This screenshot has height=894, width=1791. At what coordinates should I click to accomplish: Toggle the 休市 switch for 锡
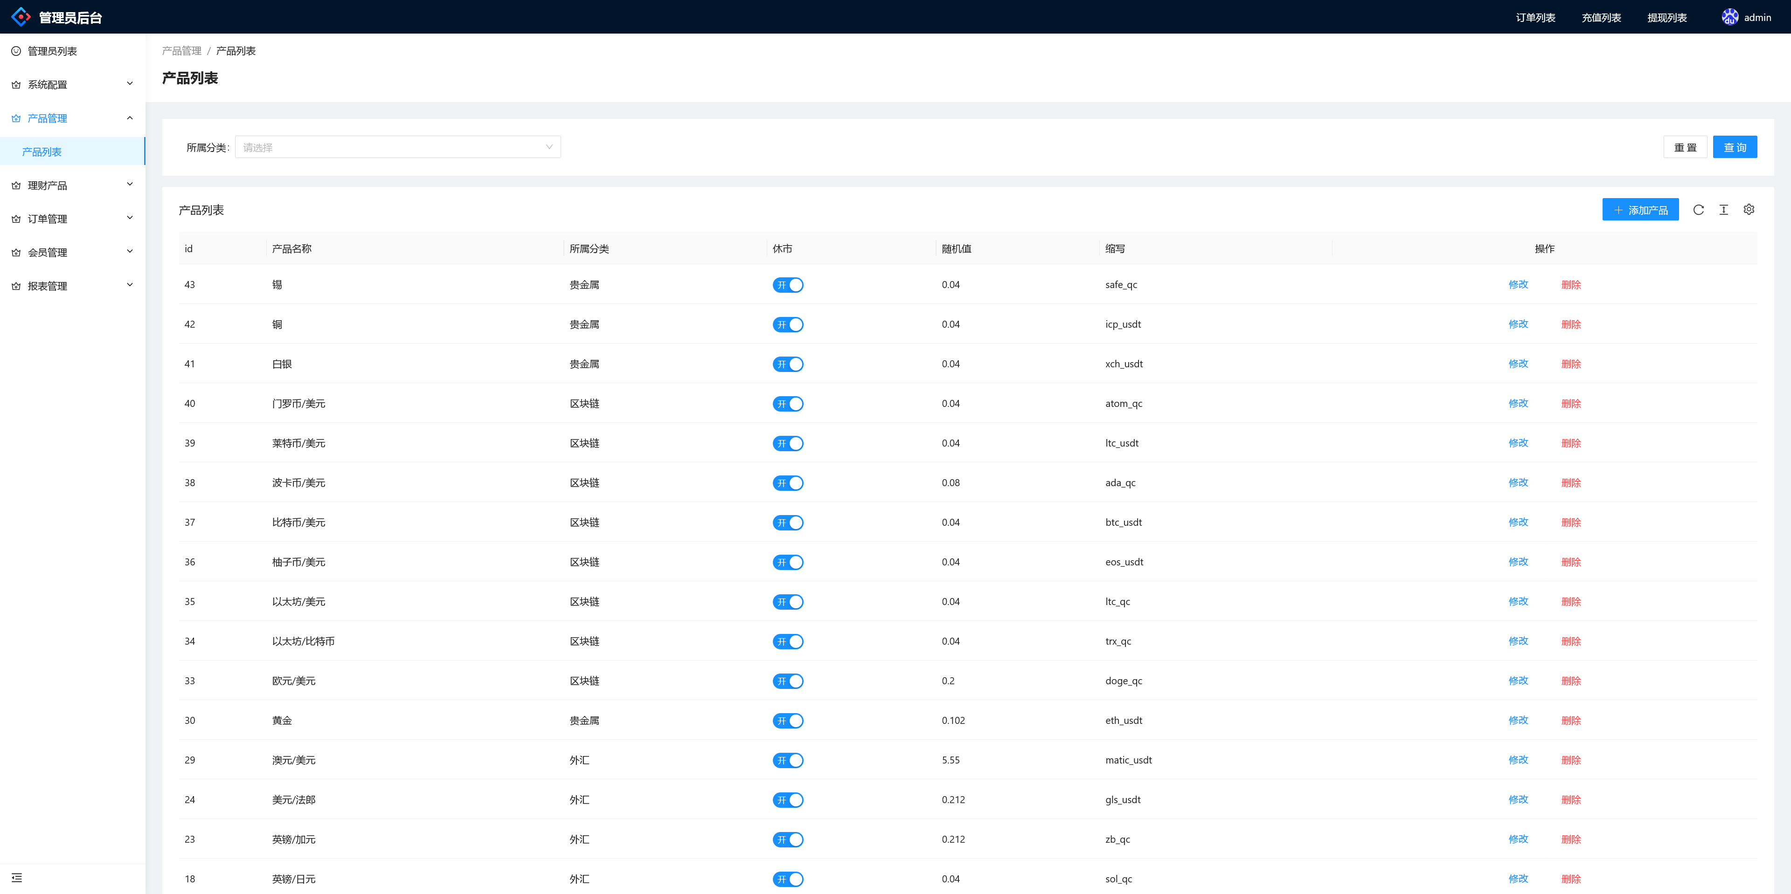(788, 285)
